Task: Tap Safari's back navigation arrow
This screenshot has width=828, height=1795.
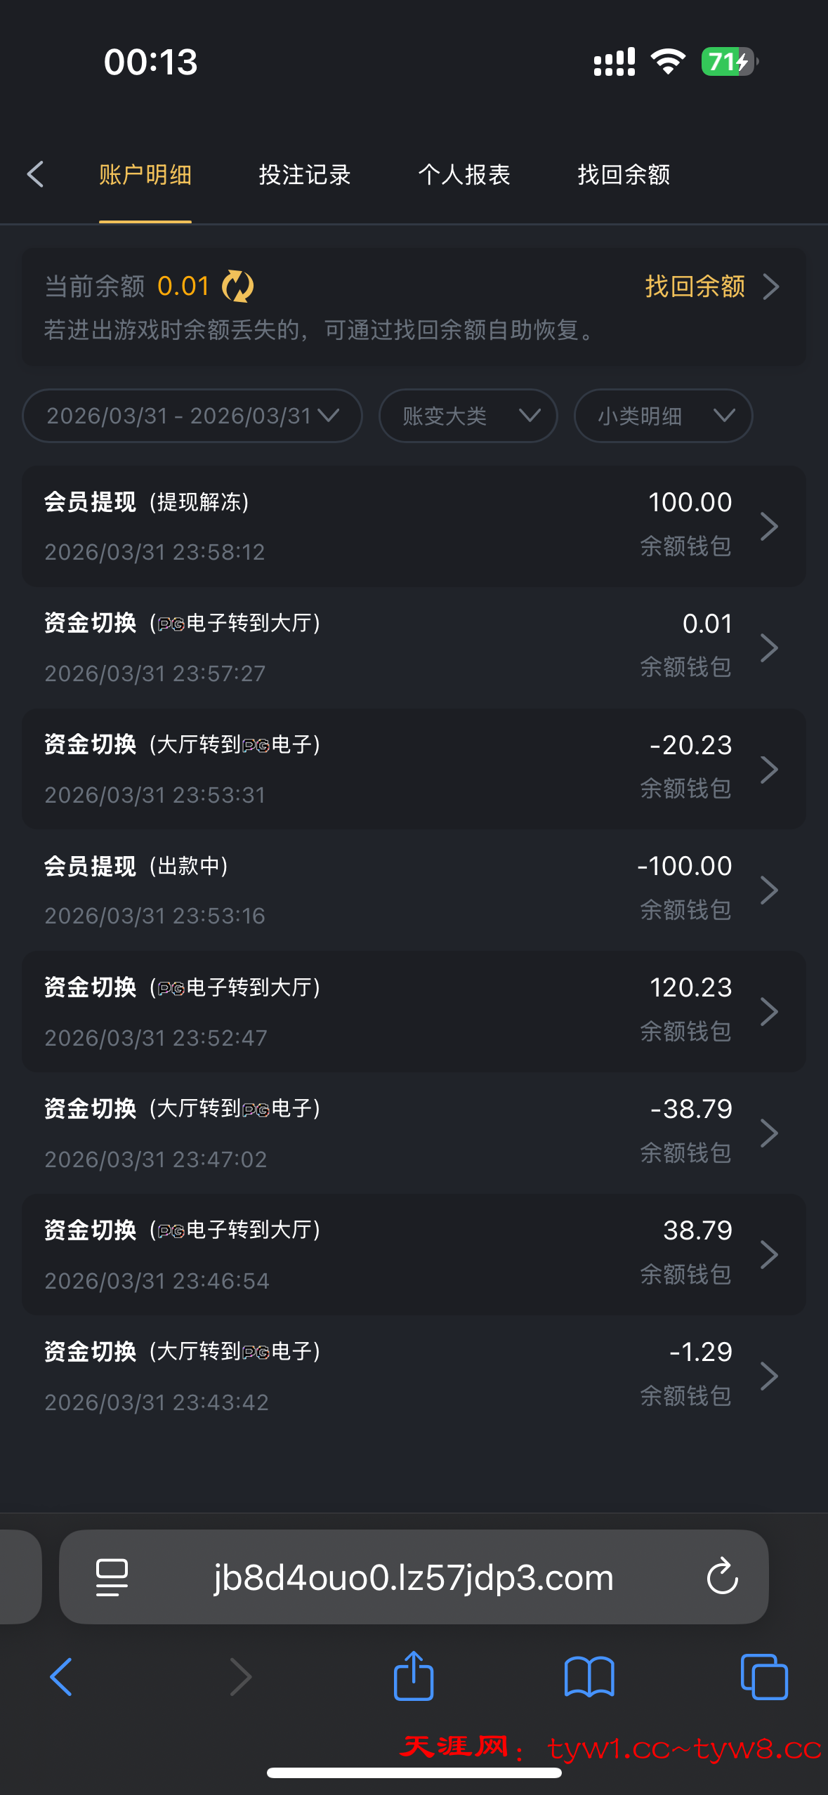Action: 61,1676
